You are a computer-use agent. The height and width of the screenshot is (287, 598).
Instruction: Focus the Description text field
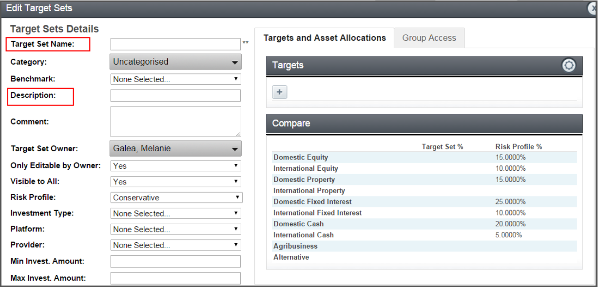pos(175,95)
